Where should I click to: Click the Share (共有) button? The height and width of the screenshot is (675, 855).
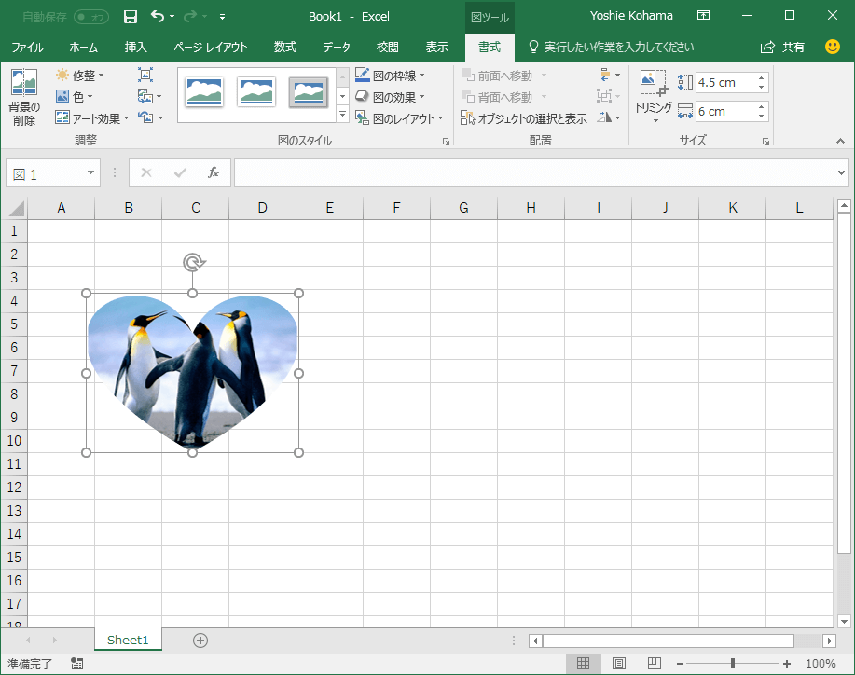point(782,48)
